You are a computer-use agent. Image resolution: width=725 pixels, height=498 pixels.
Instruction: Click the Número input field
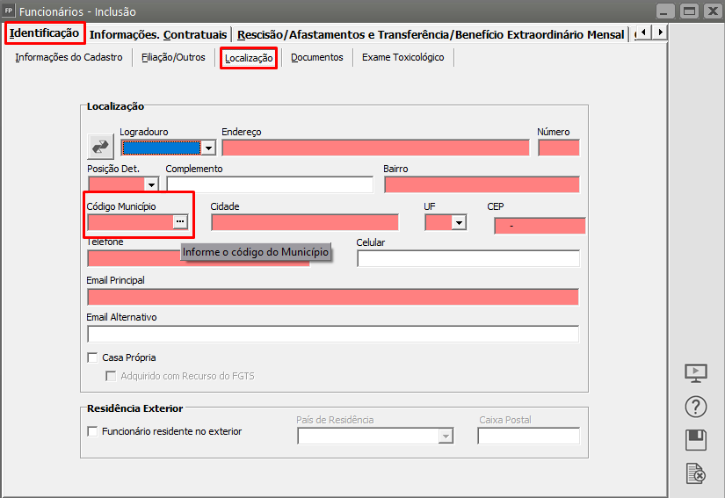coord(559,148)
